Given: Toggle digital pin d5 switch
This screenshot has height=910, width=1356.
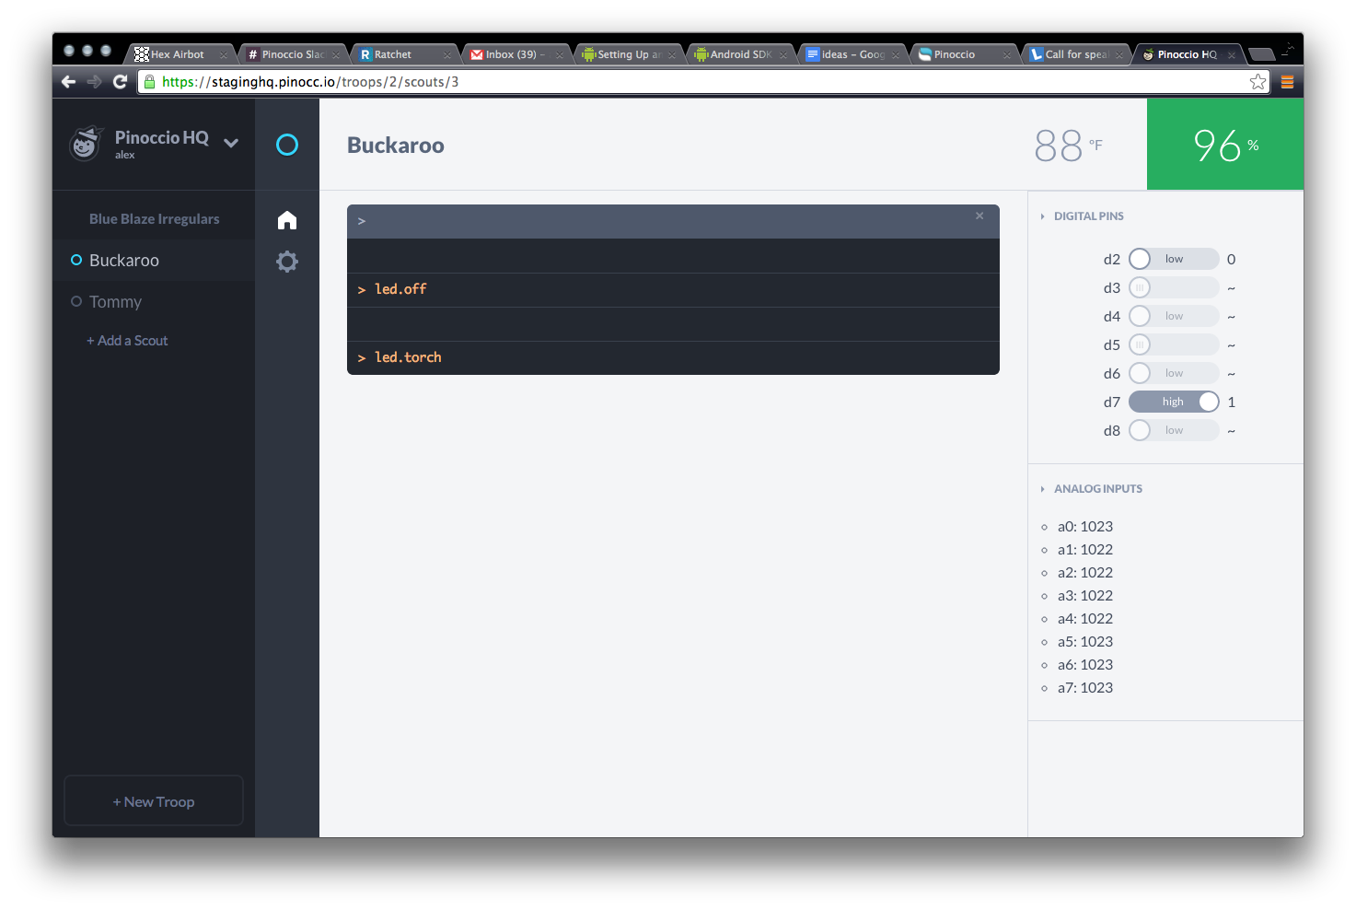Looking at the screenshot, I should 1174,344.
